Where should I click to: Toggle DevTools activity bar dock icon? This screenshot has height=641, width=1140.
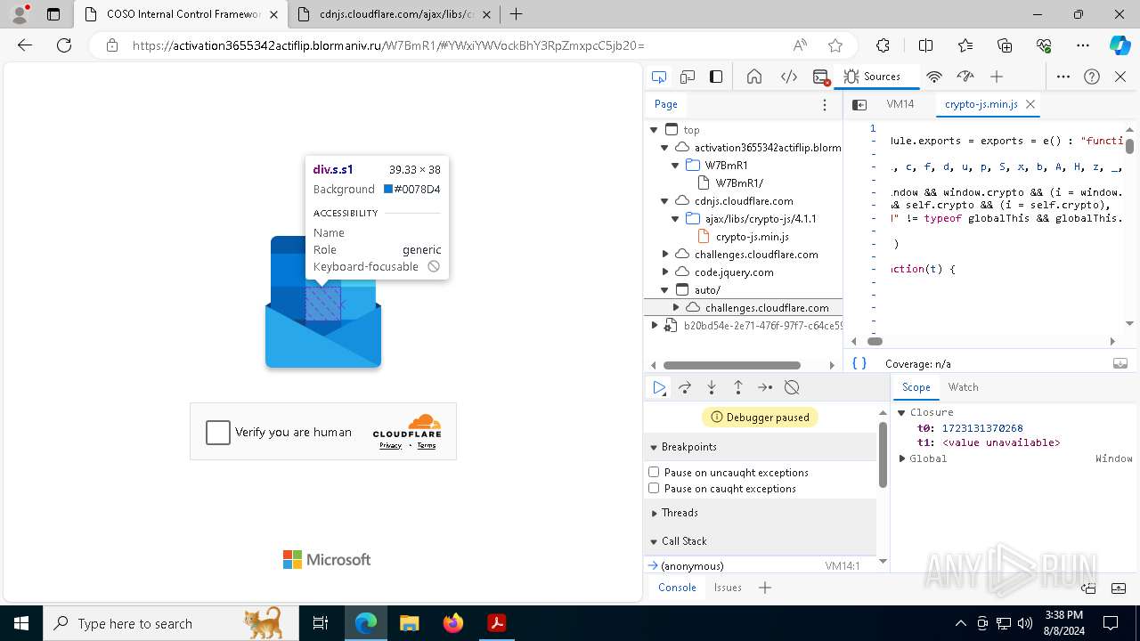tap(716, 77)
